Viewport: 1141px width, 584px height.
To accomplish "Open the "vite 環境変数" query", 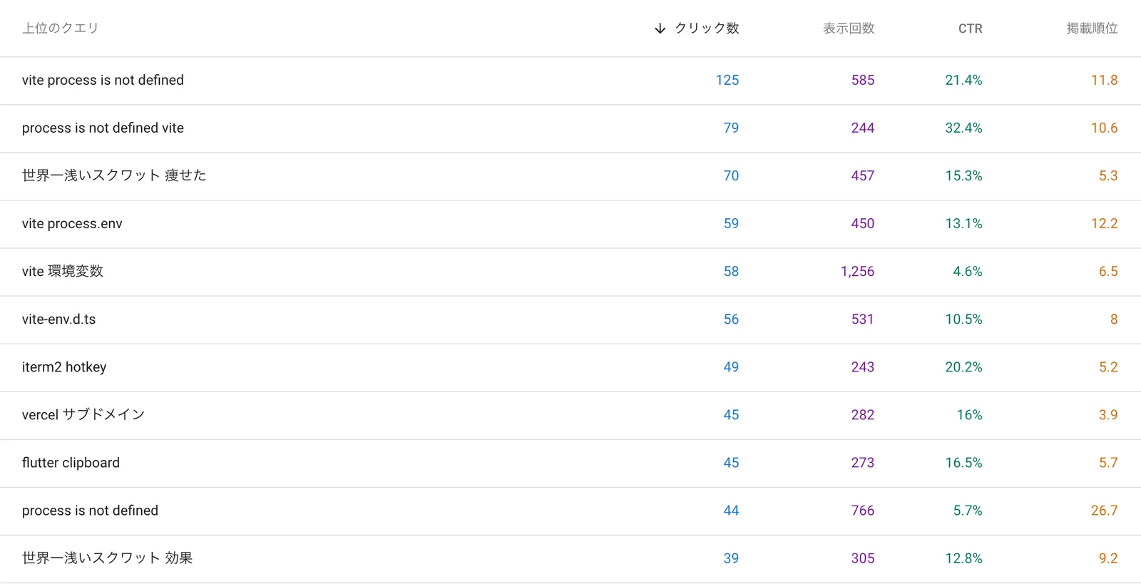I will (x=63, y=272).
